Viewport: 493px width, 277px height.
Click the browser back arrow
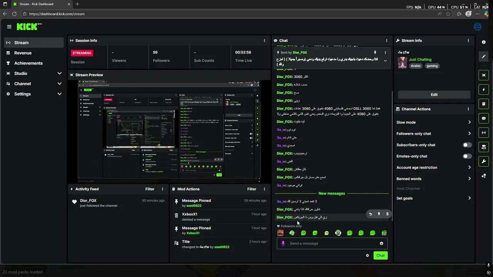(x=5, y=13)
